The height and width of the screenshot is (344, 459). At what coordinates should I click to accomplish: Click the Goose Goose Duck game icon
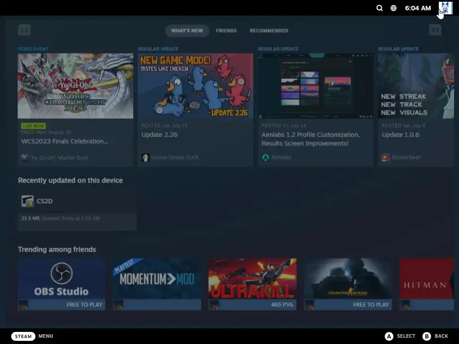pyautogui.click(x=145, y=157)
